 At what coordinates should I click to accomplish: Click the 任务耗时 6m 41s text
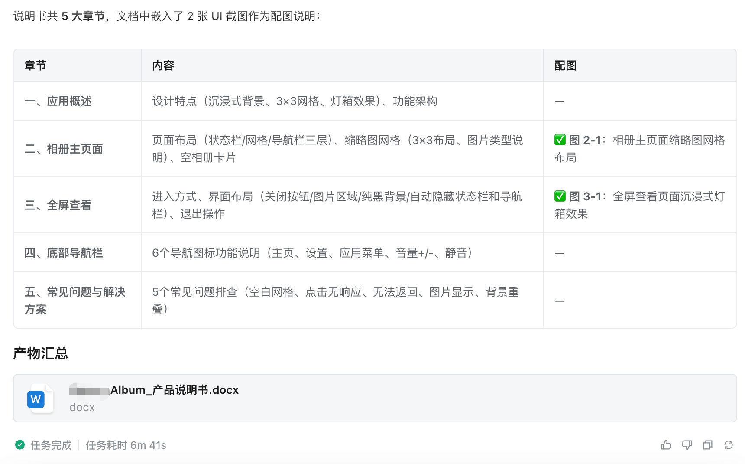(126, 445)
